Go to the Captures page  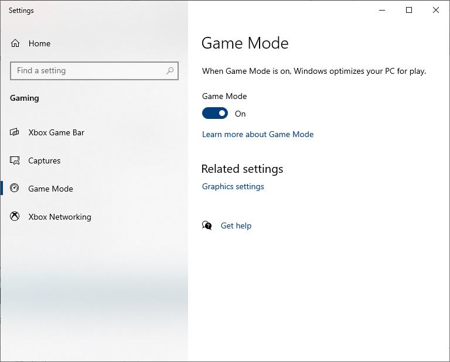pos(44,160)
